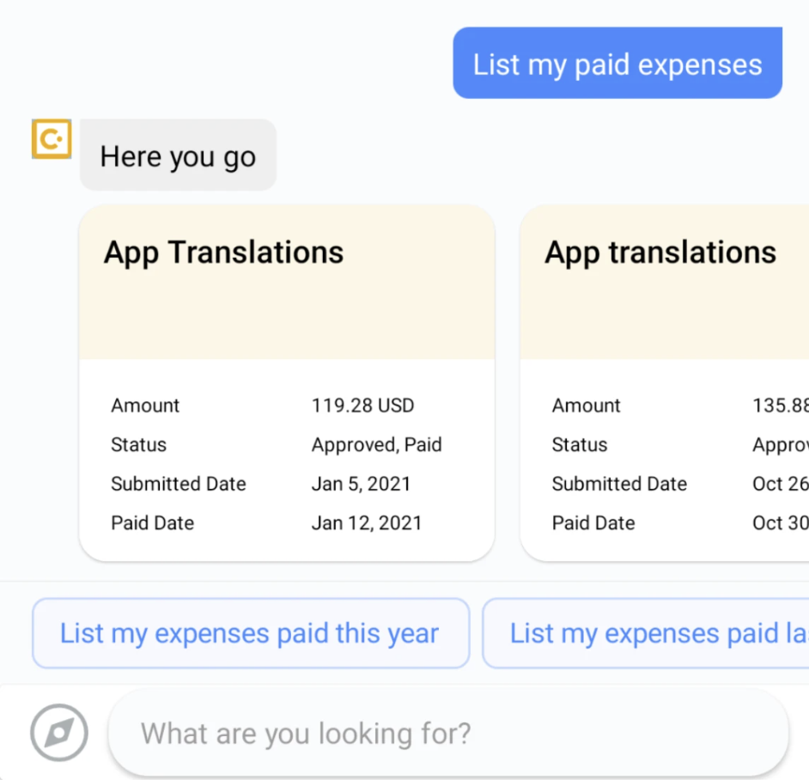Select "List my expenses paid this year" suggestion
This screenshot has width=809, height=780.
coord(251,633)
